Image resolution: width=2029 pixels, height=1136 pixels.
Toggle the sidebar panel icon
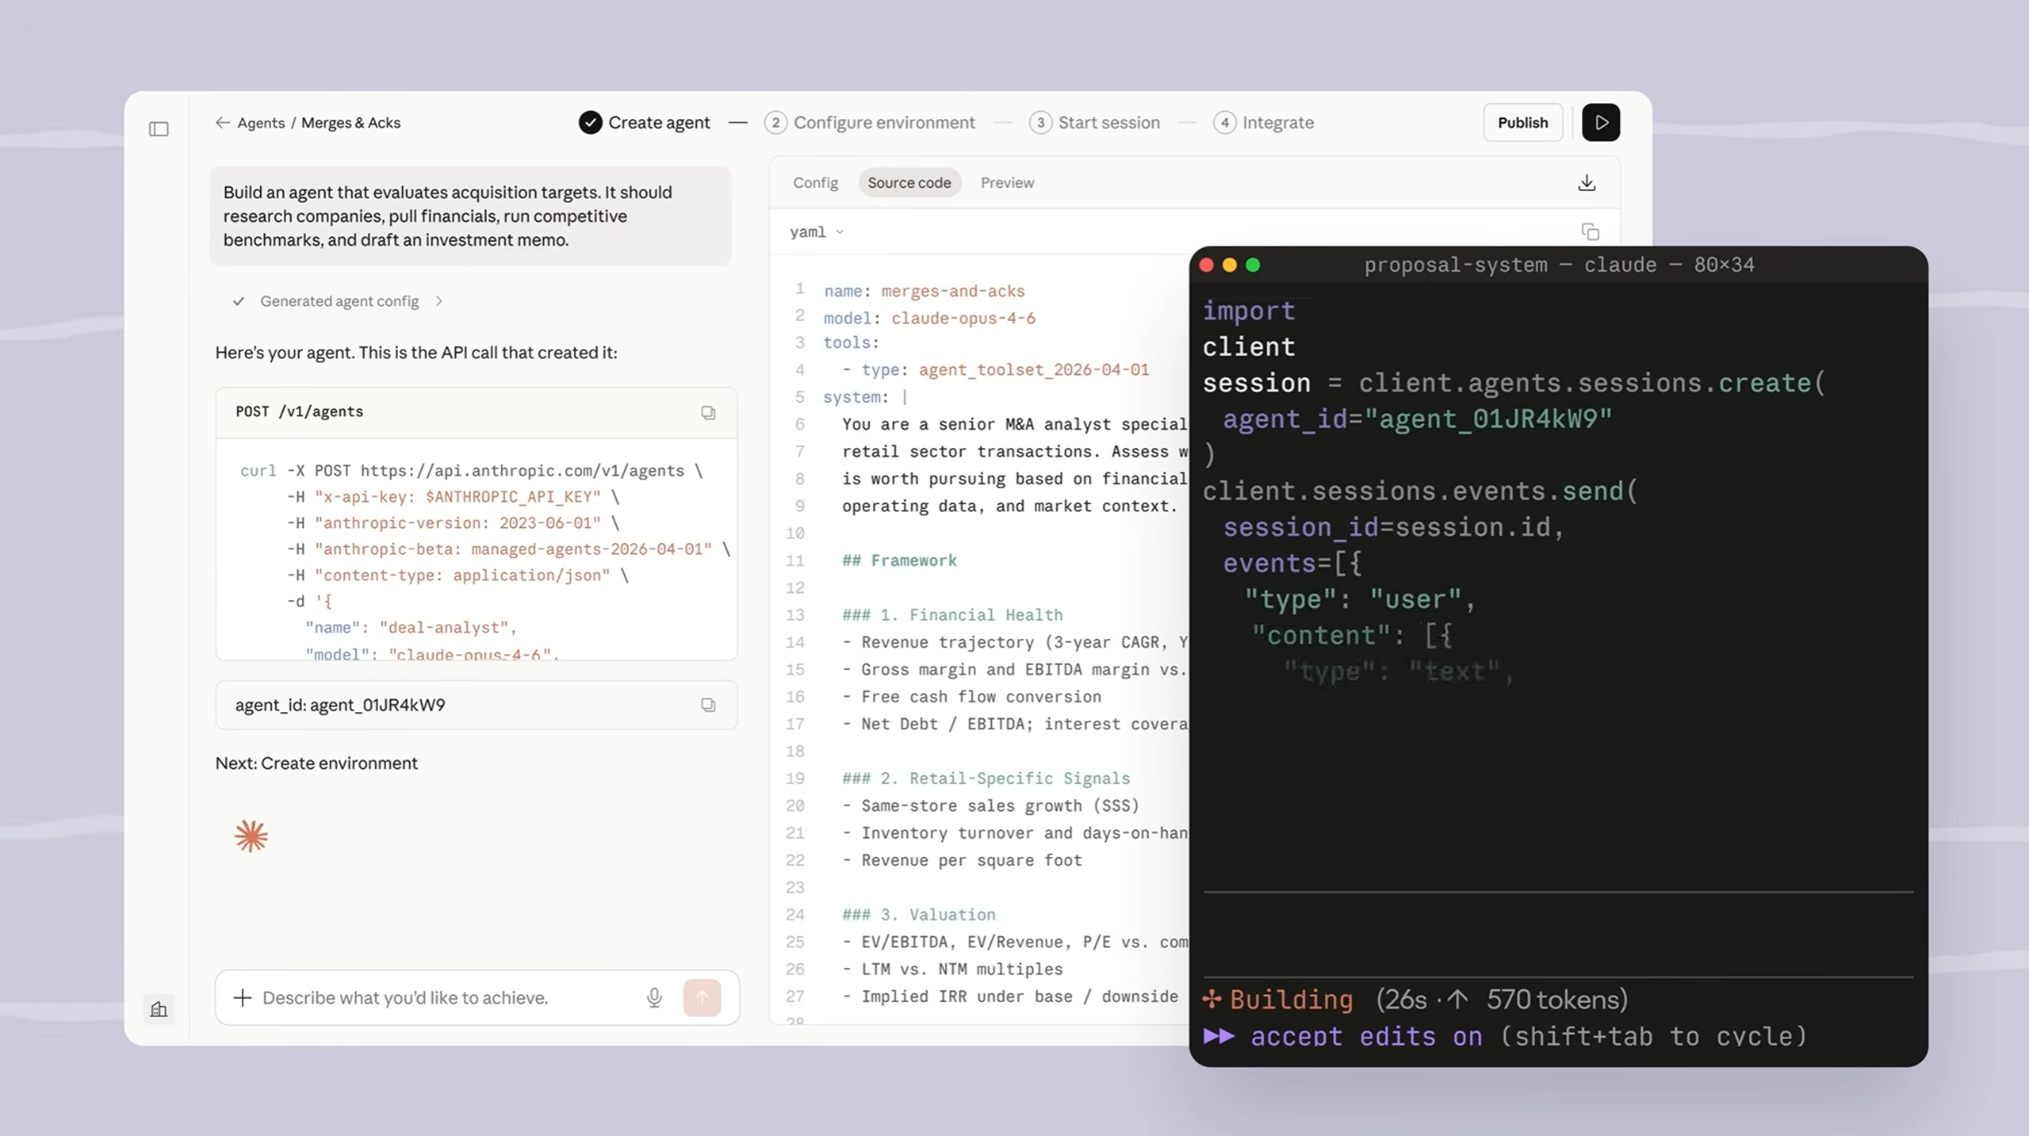pyautogui.click(x=159, y=128)
